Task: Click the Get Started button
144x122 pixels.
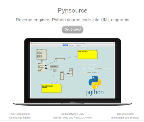Action: point(73,29)
